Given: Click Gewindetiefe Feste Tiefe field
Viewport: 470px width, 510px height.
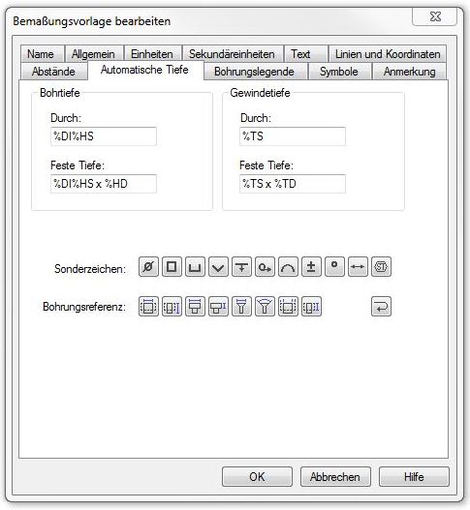Looking at the screenshot, I should 293,184.
